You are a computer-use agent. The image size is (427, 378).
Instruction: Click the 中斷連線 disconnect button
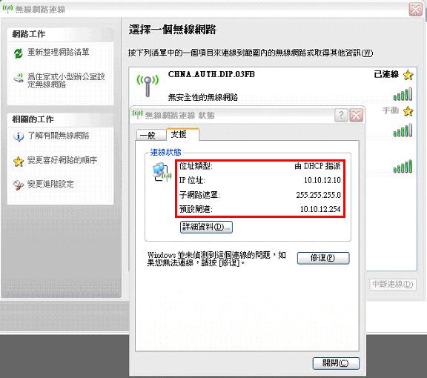click(392, 285)
